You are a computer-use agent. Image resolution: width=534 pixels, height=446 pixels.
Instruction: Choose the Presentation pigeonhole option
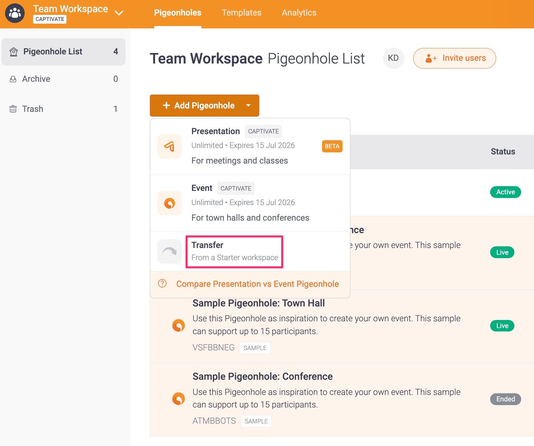[x=250, y=146]
